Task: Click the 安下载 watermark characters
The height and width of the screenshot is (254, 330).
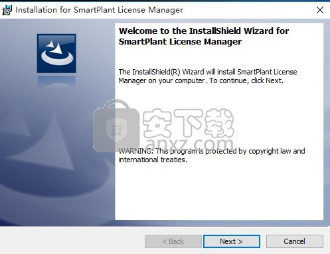Action: 188,122
